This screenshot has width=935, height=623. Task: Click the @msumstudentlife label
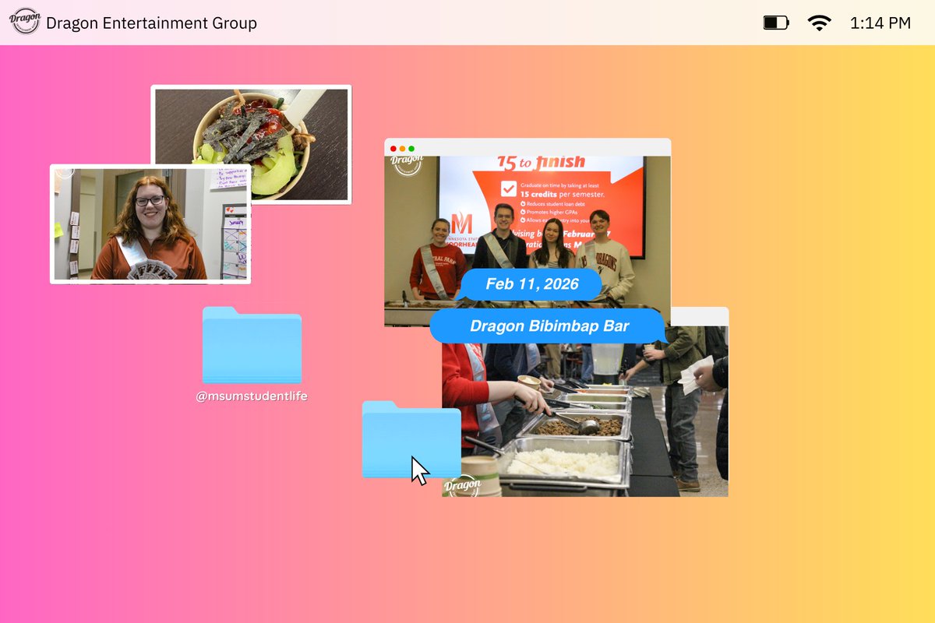click(252, 396)
